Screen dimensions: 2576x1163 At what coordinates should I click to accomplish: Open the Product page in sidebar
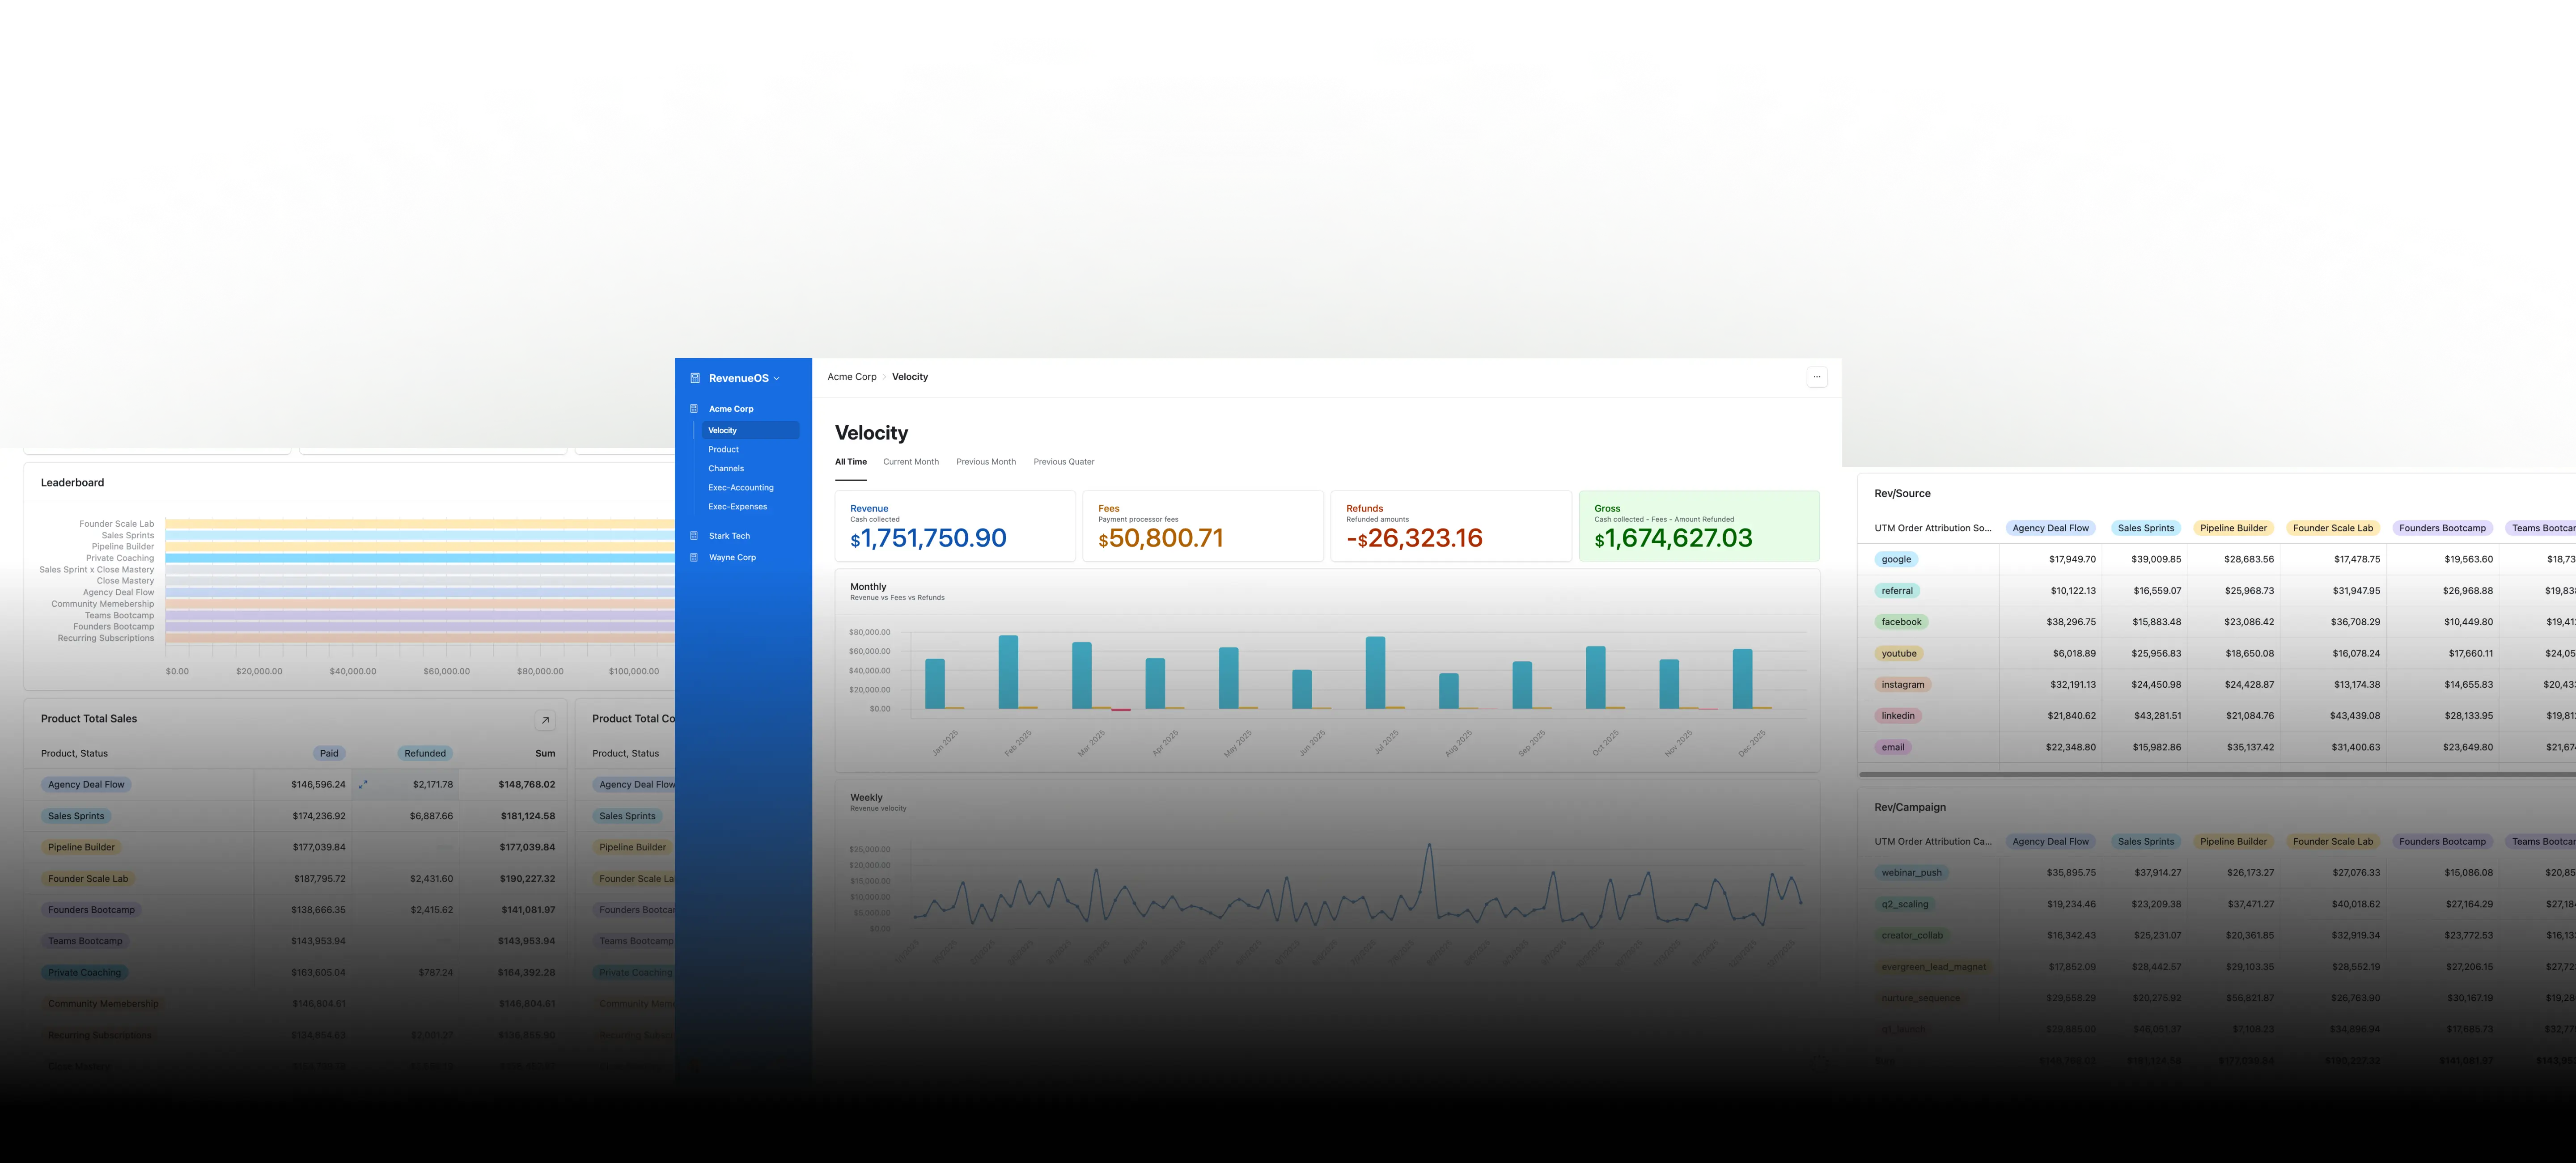coord(723,449)
